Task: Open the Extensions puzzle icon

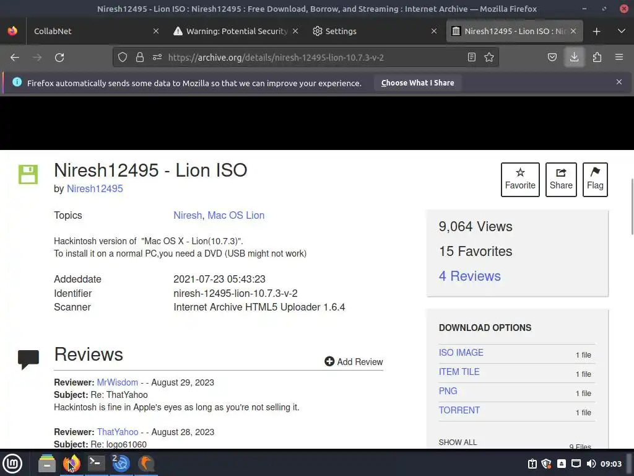Action: pos(597,58)
